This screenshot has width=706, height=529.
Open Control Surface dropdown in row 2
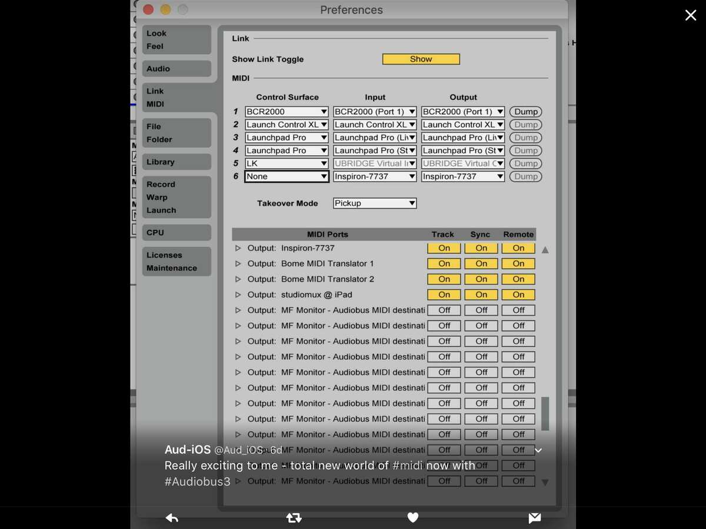(x=287, y=125)
